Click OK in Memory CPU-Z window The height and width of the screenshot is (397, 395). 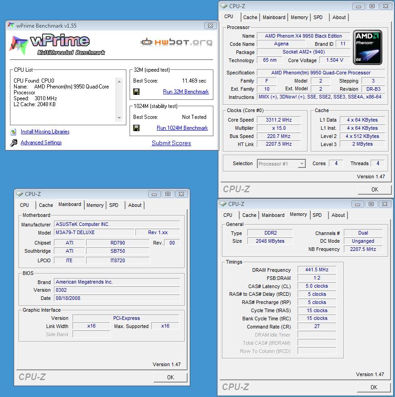tap(374, 387)
